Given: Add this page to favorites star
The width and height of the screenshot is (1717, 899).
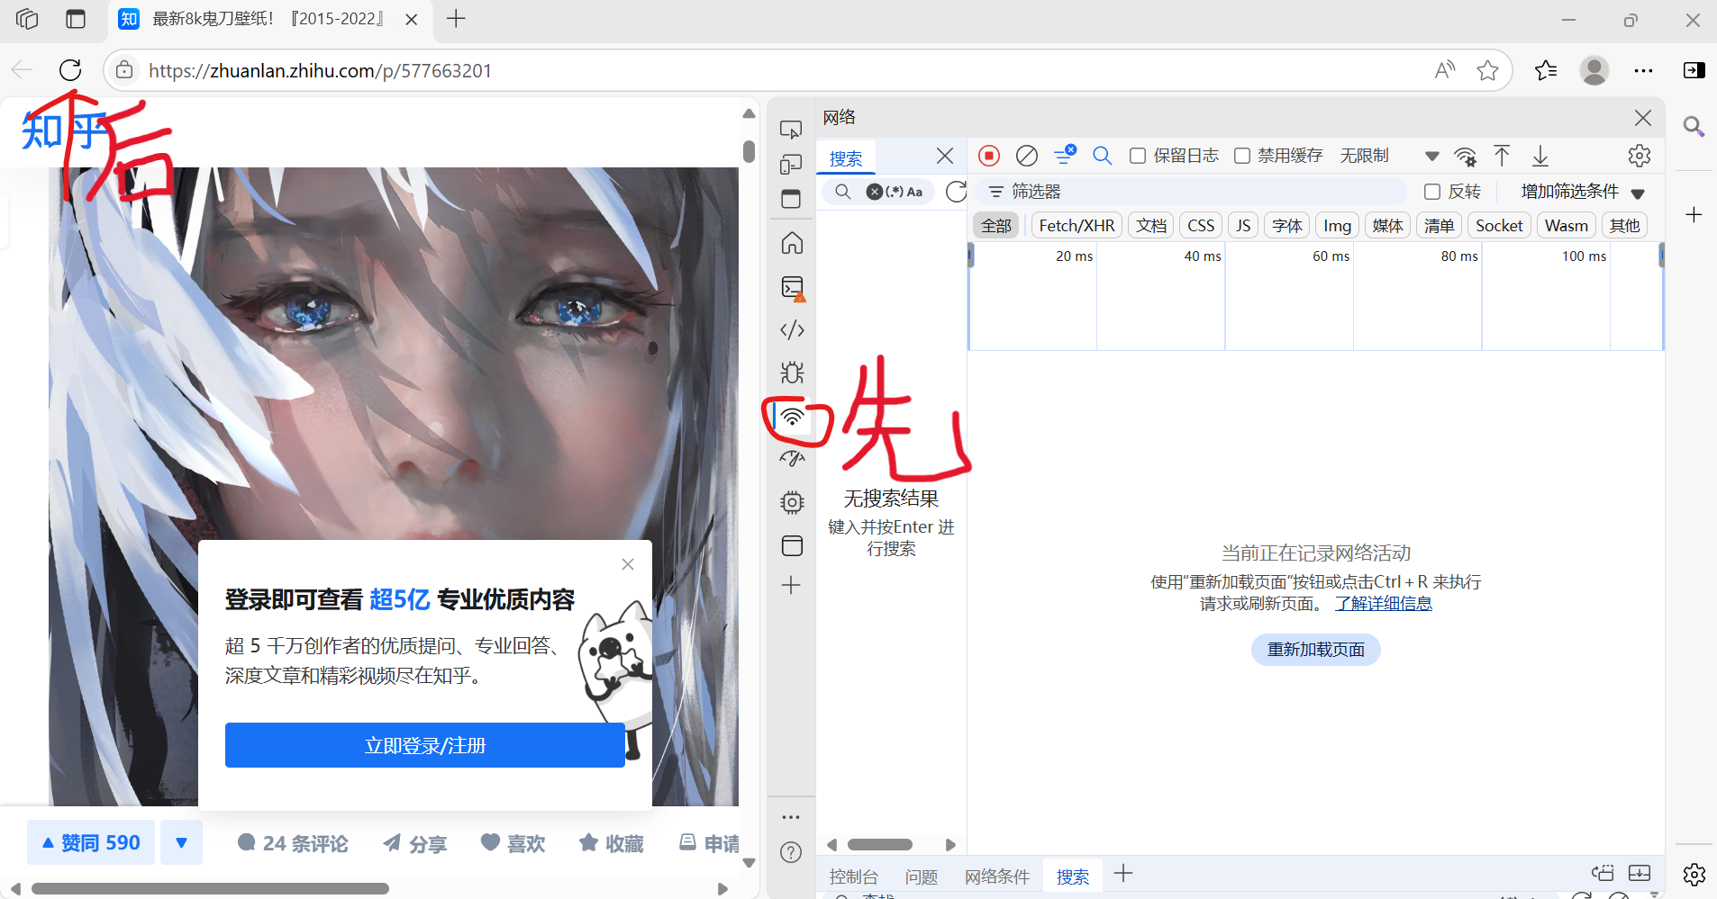Looking at the screenshot, I should pos(1487,70).
